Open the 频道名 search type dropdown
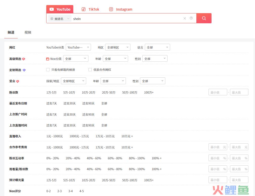The height and width of the screenshot is (196, 255). pyautogui.click(x=60, y=19)
